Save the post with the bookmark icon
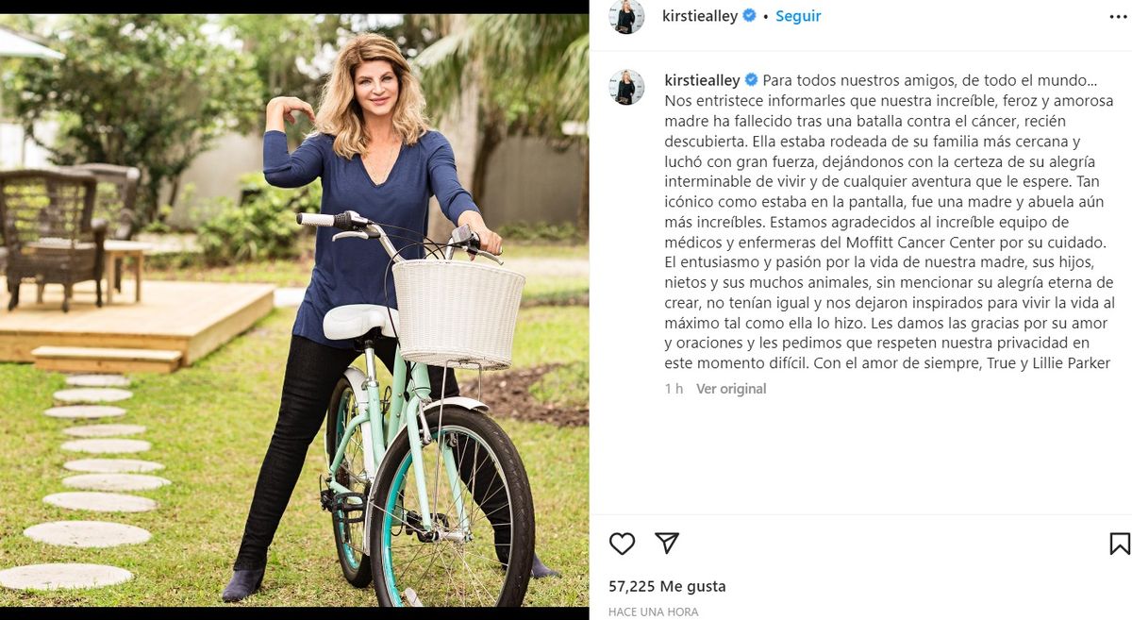Screen dimensions: 1132x620 click(x=1120, y=544)
